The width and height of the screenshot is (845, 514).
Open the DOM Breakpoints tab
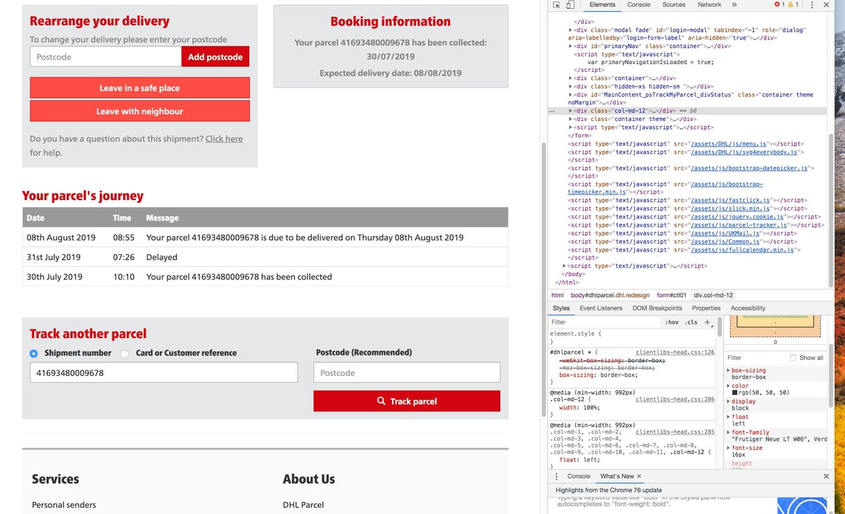(657, 308)
